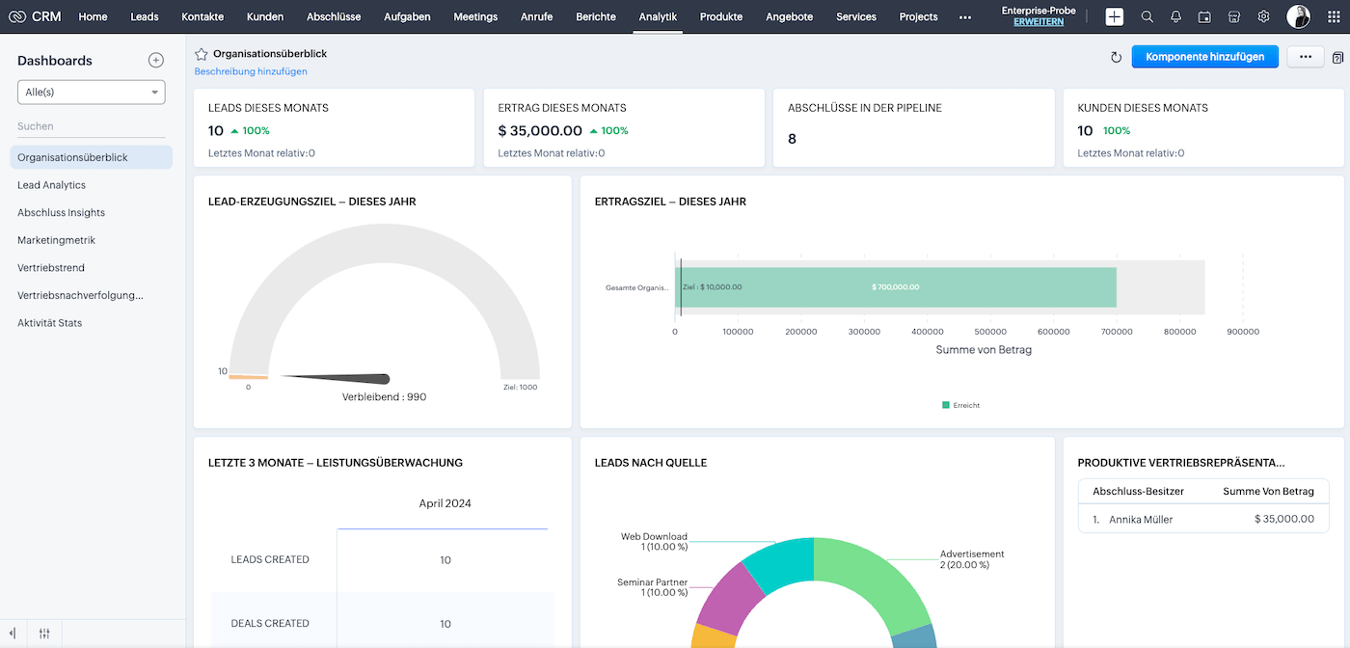Screen dimensions: 1350x648
Task: Open the Projects module tab
Action: pos(918,16)
